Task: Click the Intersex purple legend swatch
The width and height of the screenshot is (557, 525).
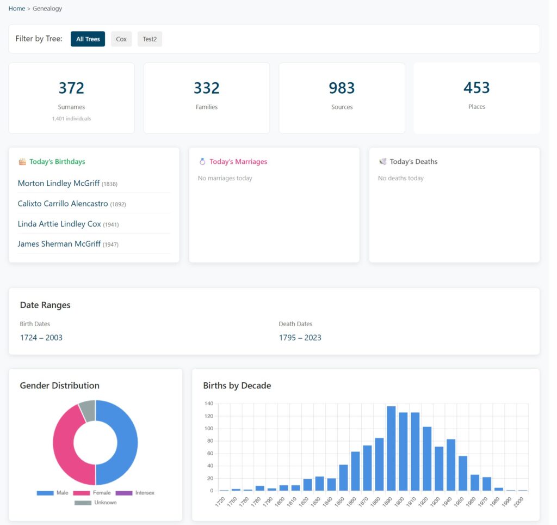Action: [124, 493]
